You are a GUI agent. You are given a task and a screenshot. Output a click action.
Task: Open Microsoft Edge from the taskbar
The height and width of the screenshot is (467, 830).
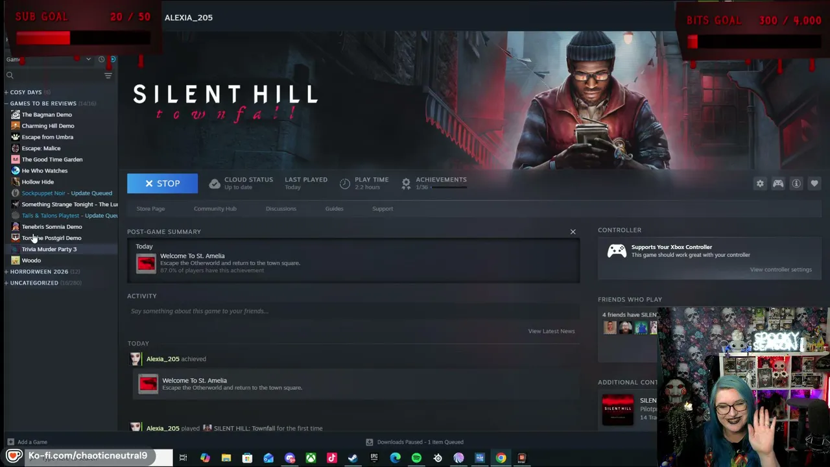point(395,458)
